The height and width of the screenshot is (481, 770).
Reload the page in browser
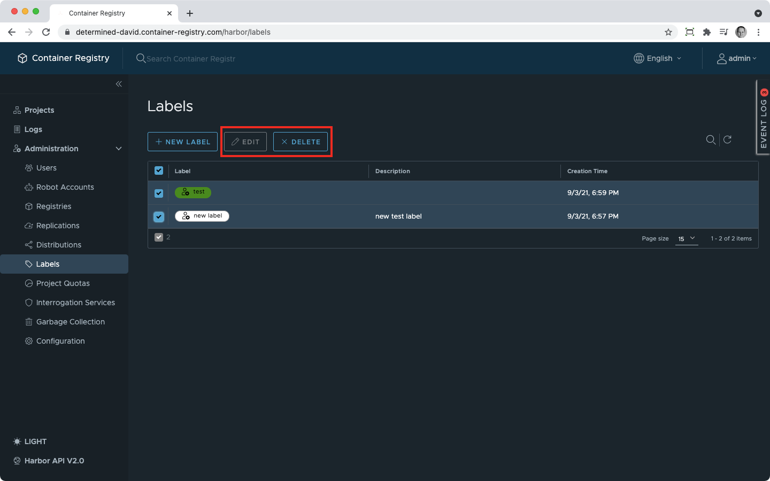pyautogui.click(x=46, y=32)
